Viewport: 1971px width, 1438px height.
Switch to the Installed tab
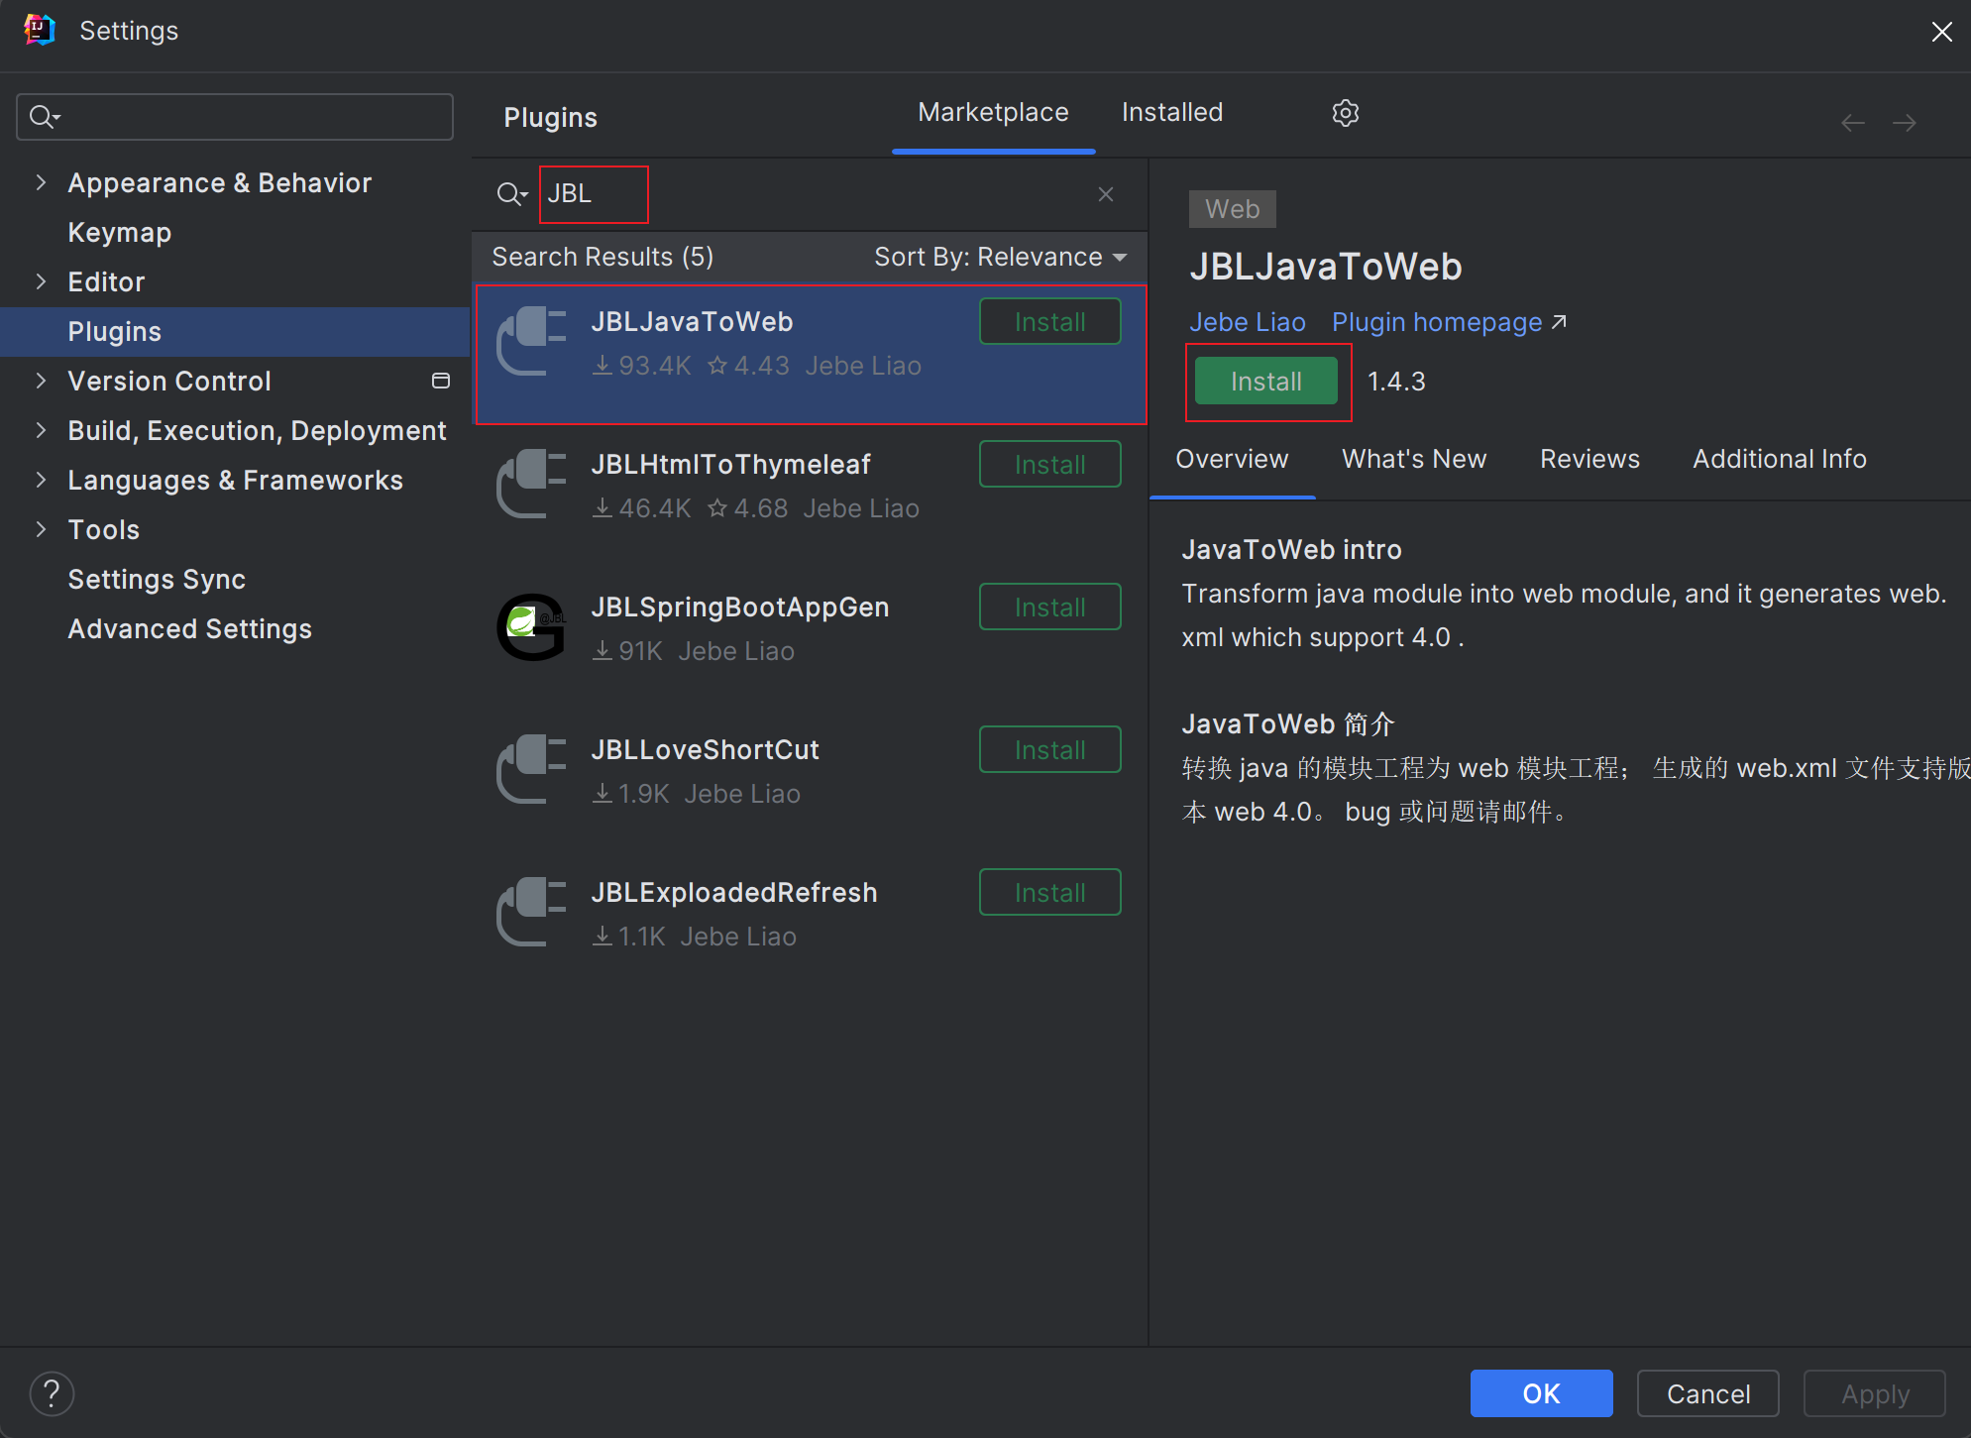(1171, 112)
